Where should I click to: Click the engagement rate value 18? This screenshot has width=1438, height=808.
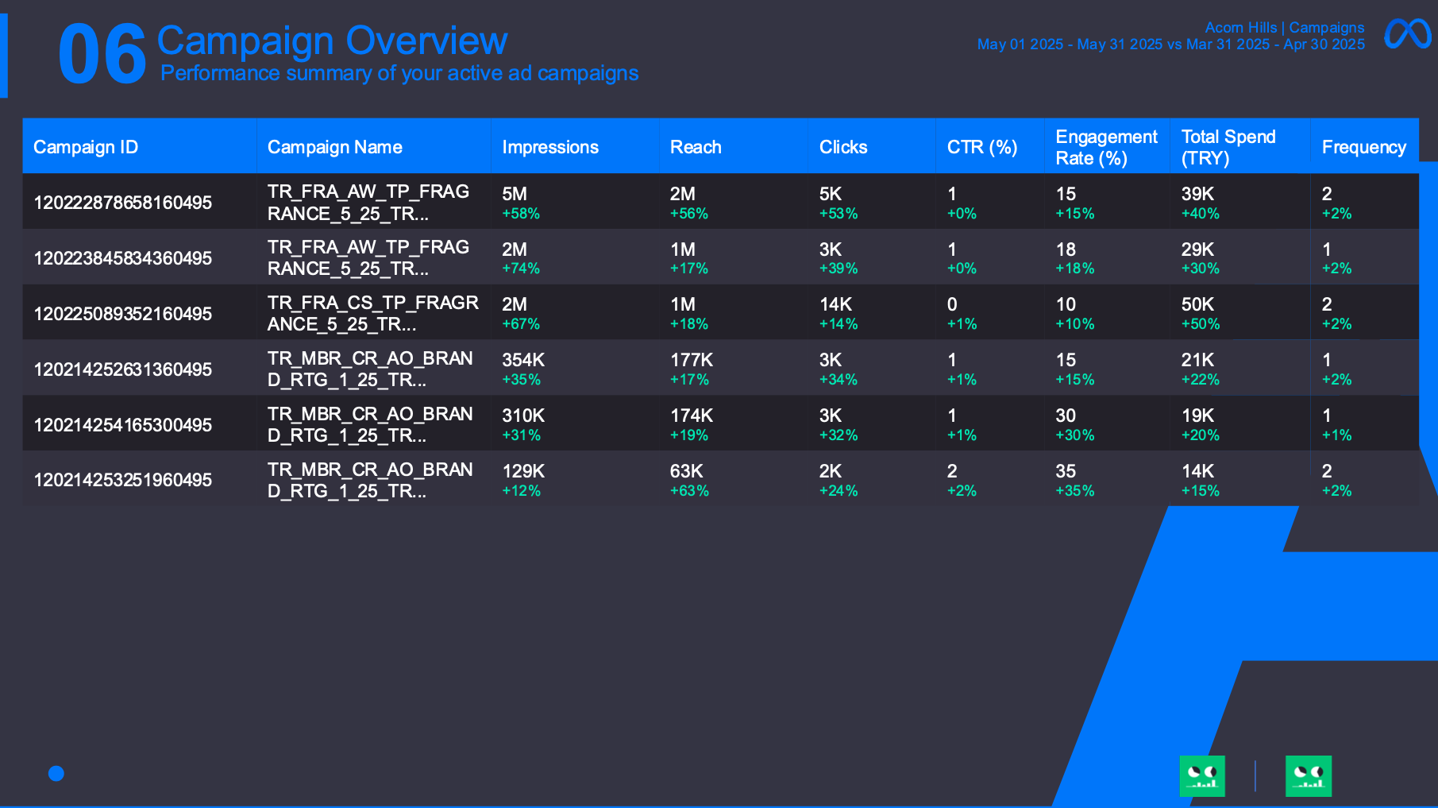coord(1066,249)
